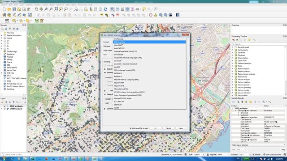Toggle Save only selected features checkbox in dialog

click(105, 66)
